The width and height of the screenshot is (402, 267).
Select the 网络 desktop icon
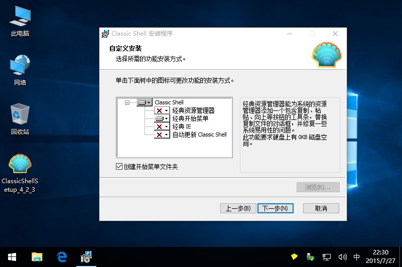pyautogui.click(x=20, y=70)
